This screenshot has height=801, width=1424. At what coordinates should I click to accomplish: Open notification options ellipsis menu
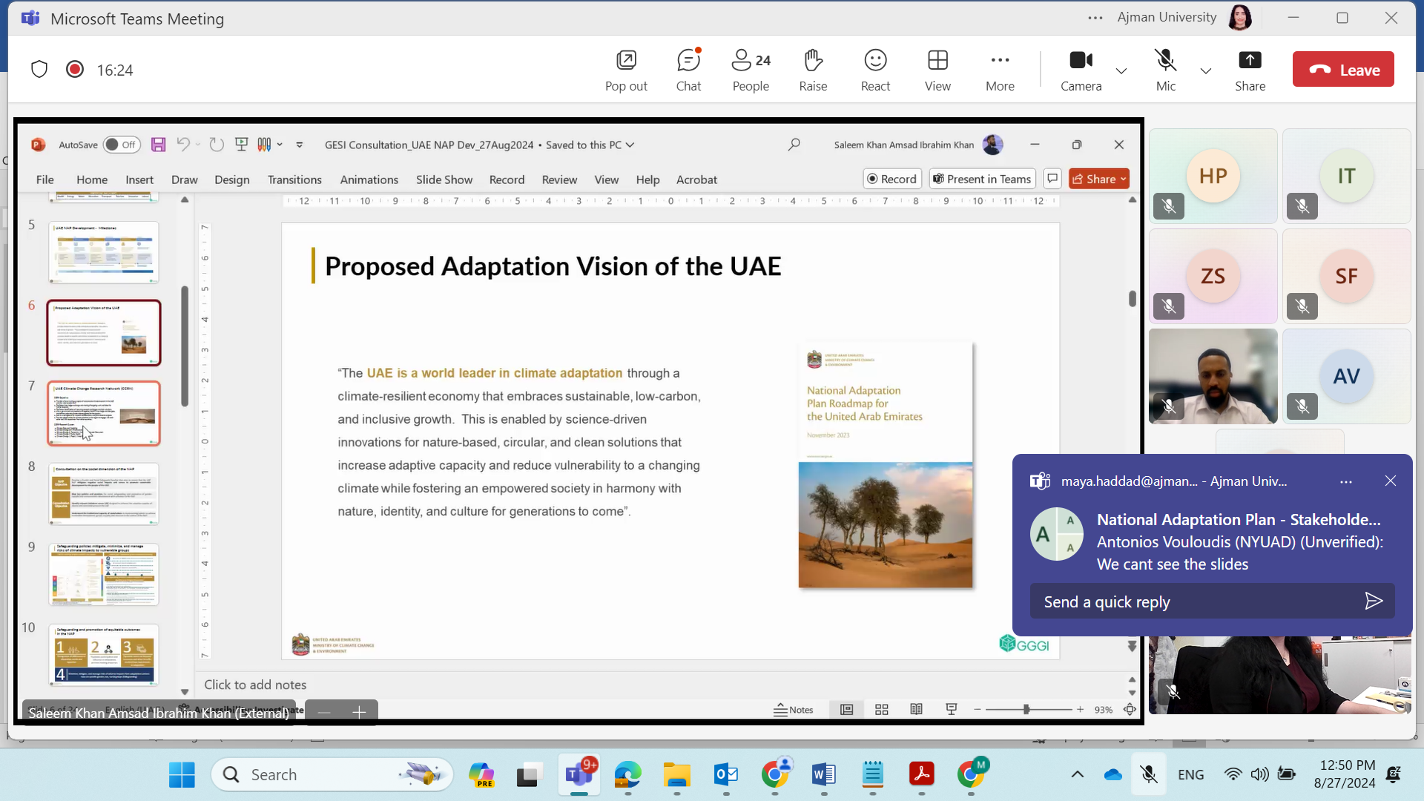[x=1345, y=481]
